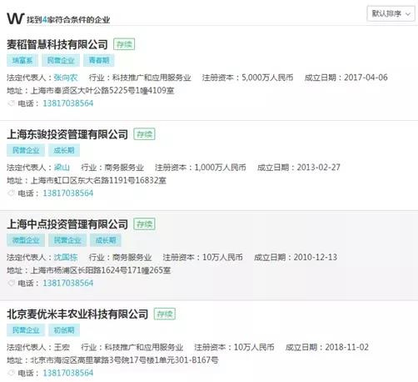Click legal representative name 王宏
The image size is (418, 382).
(x=62, y=347)
